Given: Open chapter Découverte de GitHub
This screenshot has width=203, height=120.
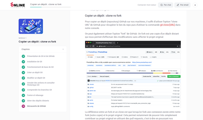Looking at the screenshot, I should tap(36, 106).
